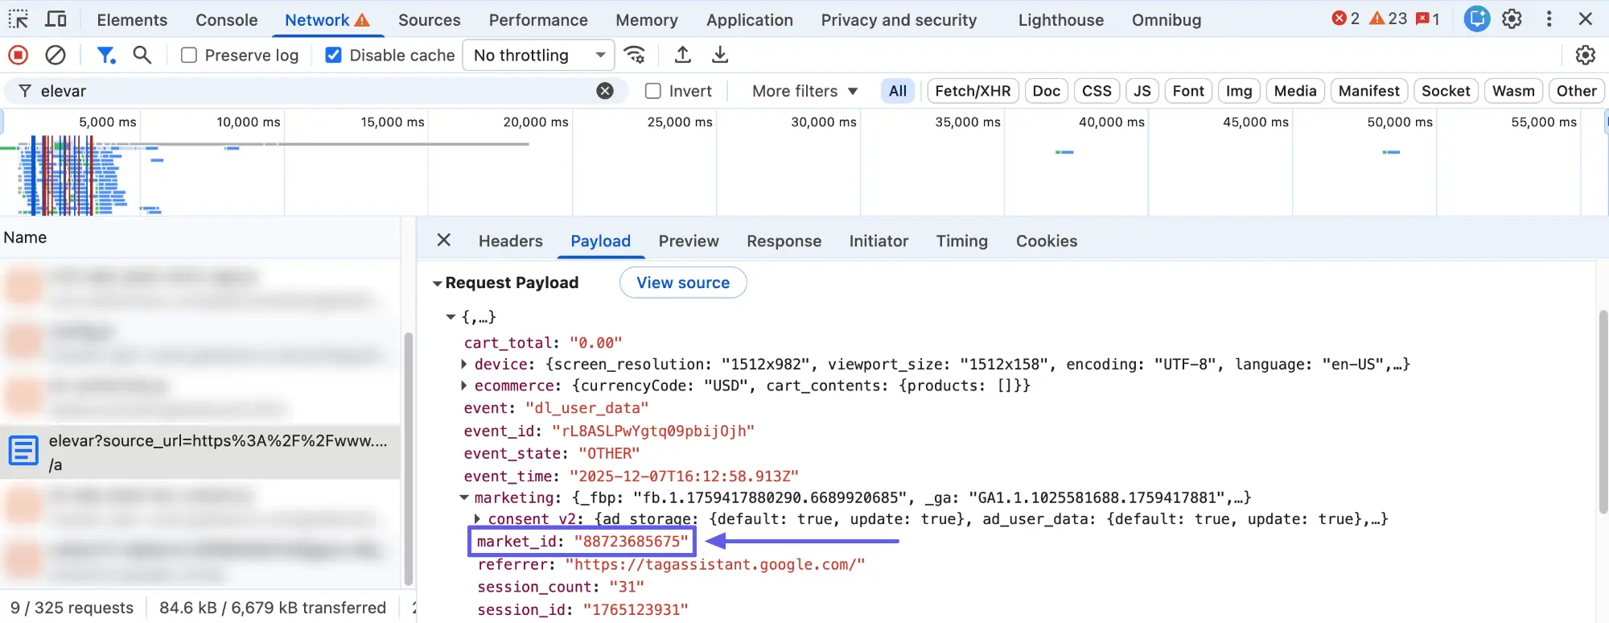1609x623 pixels.
Task: Filter requests by CSS type
Action: pyautogui.click(x=1097, y=91)
